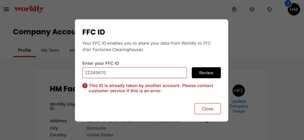
Task: Select the partially hidden Int tab
Action: [72, 50]
